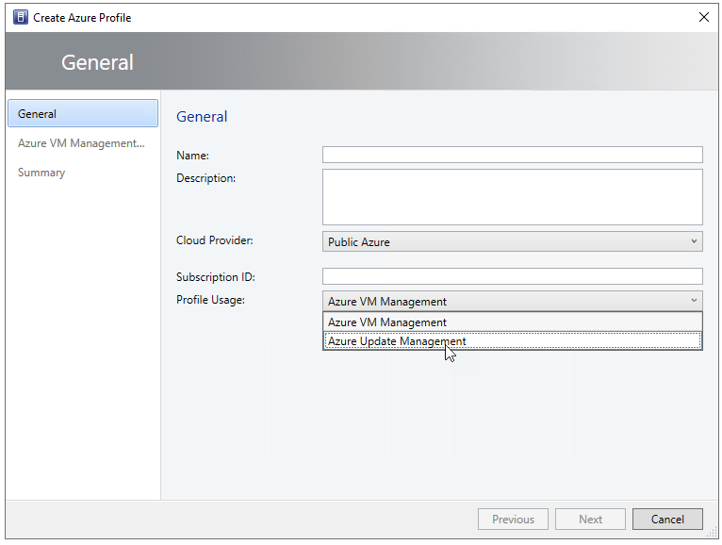Click the Create Azure Profile title text
Viewport: 722px width, 545px height.
82,17
